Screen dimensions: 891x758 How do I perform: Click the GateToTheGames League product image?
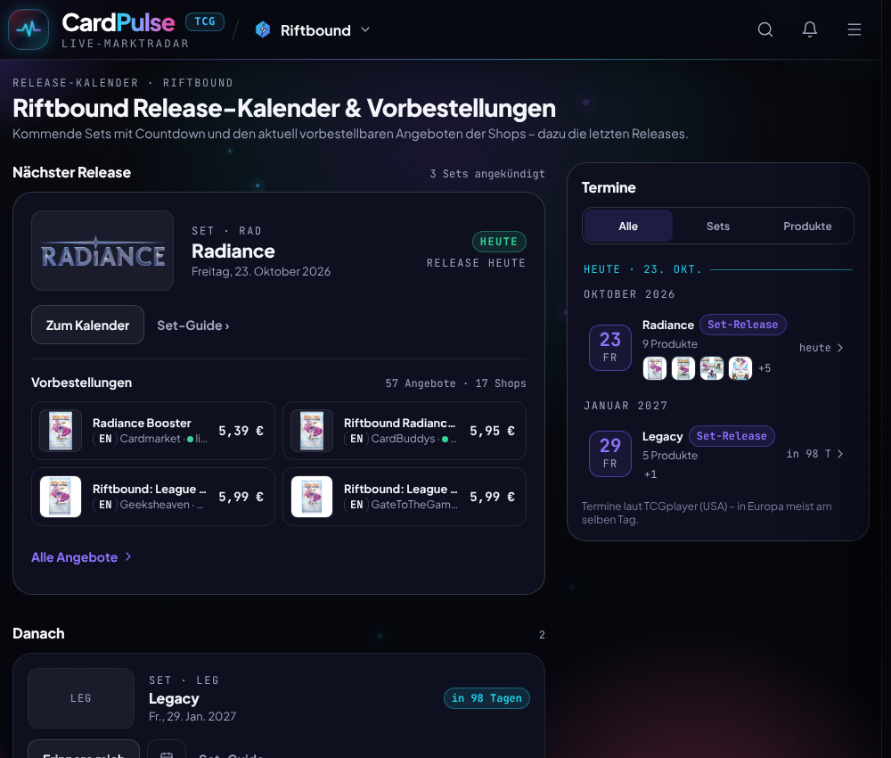pos(312,497)
